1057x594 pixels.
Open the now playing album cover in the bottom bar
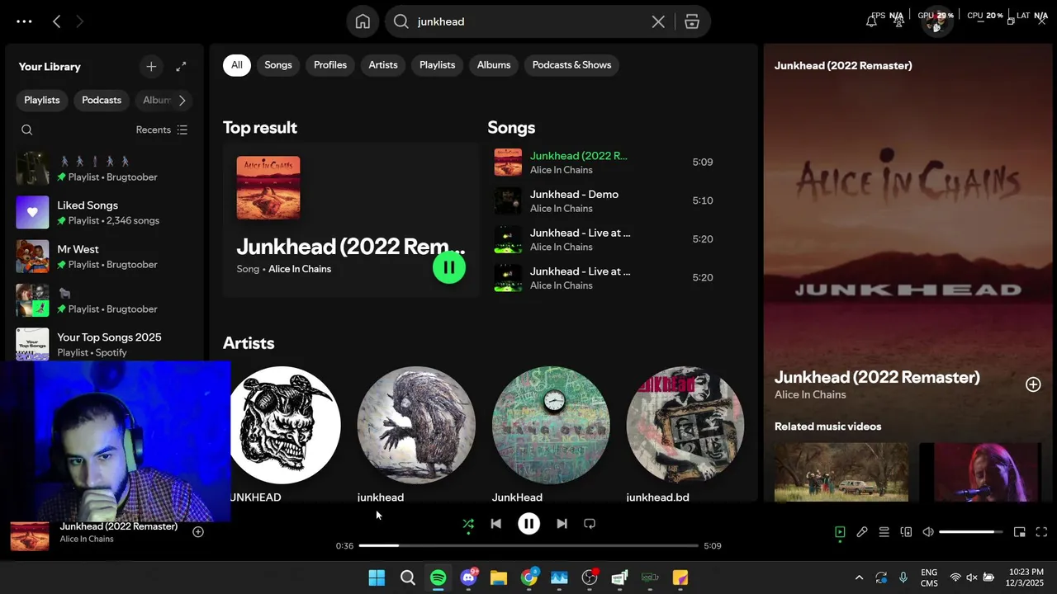(30, 535)
